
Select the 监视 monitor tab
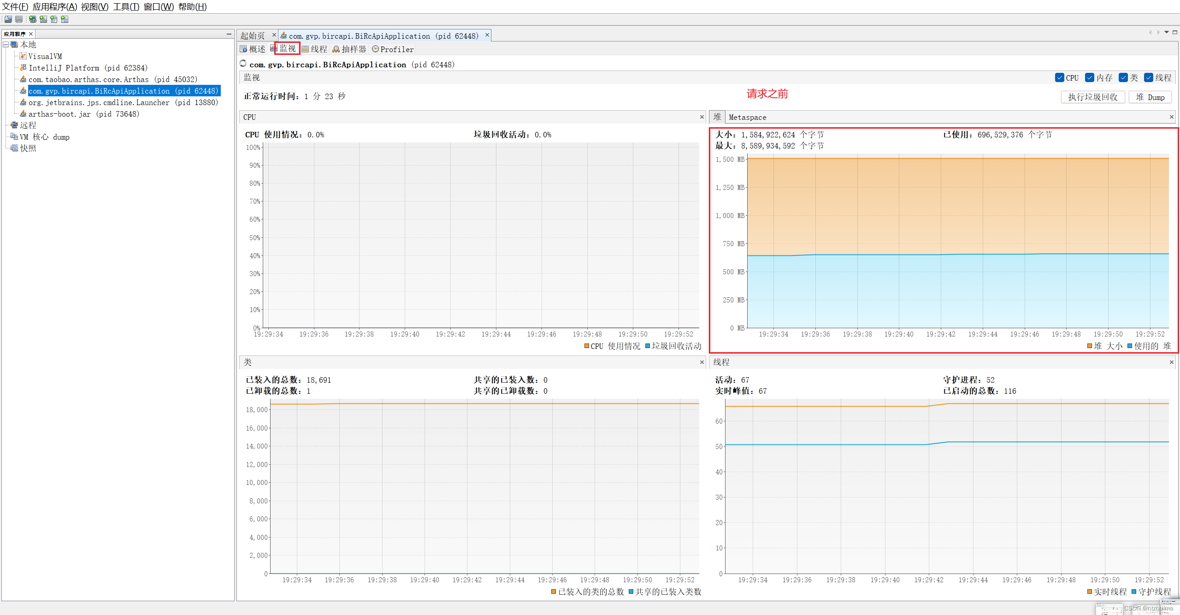tap(288, 48)
